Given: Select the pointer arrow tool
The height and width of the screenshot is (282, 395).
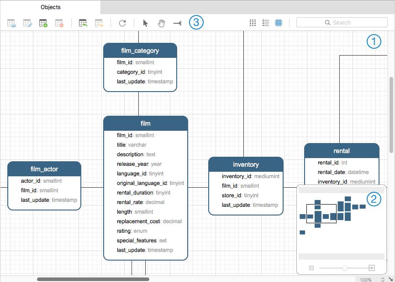Looking at the screenshot, I should (x=145, y=23).
